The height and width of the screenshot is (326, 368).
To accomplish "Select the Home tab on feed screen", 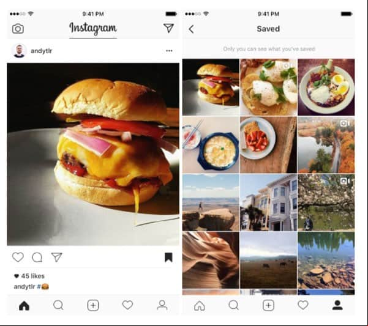I will pyautogui.click(x=24, y=305).
